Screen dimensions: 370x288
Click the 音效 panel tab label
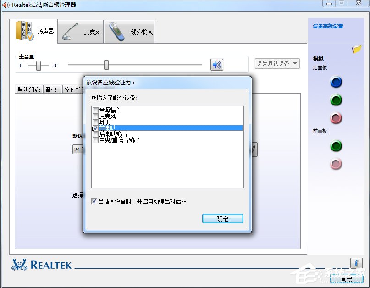tap(52, 89)
